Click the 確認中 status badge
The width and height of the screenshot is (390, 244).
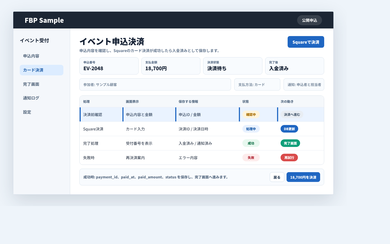pyautogui.click(x=251, y=114)
